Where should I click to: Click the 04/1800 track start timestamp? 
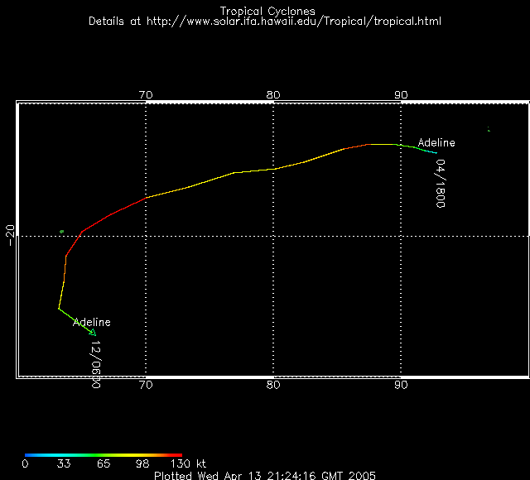click(441, 184)
